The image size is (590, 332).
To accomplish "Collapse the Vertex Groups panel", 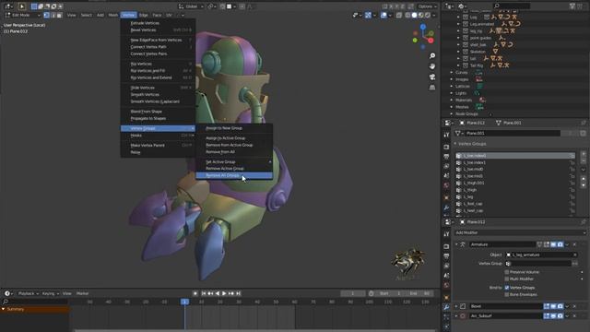I will point(454,144).
